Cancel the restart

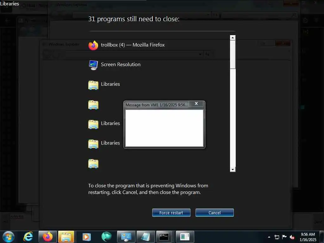coord(215,213)
